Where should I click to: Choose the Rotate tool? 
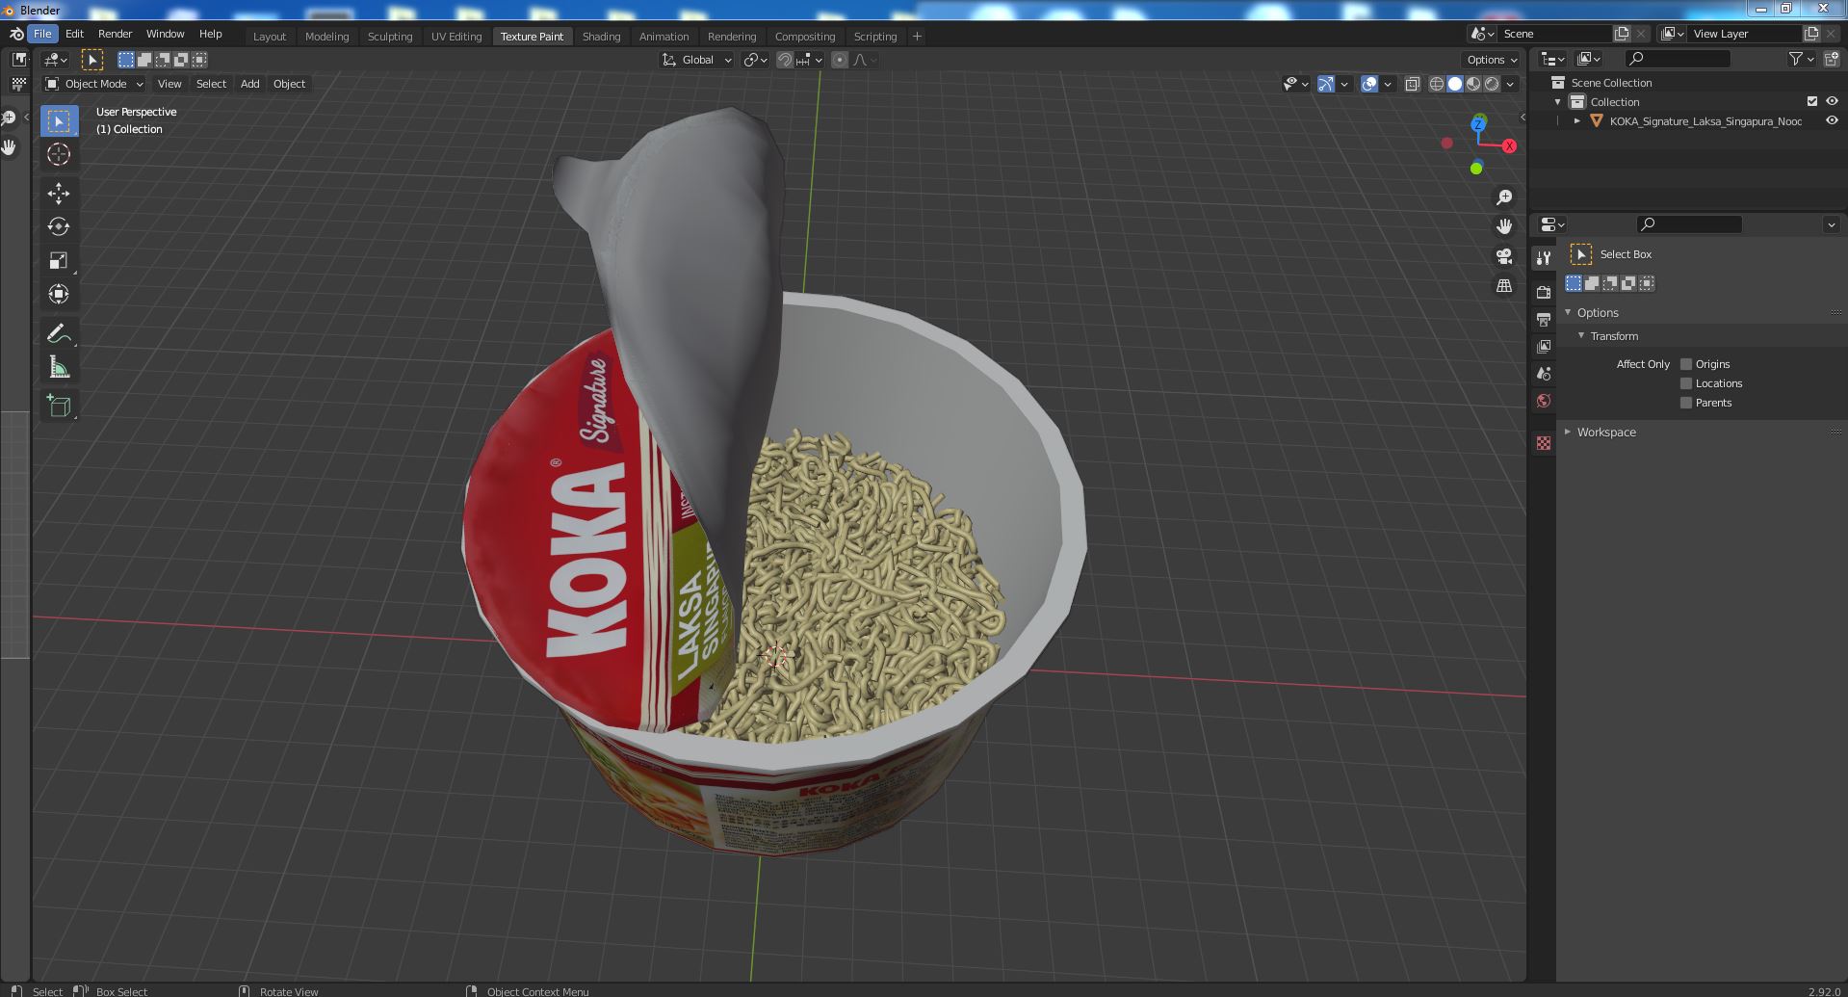(x=59, y=227)
